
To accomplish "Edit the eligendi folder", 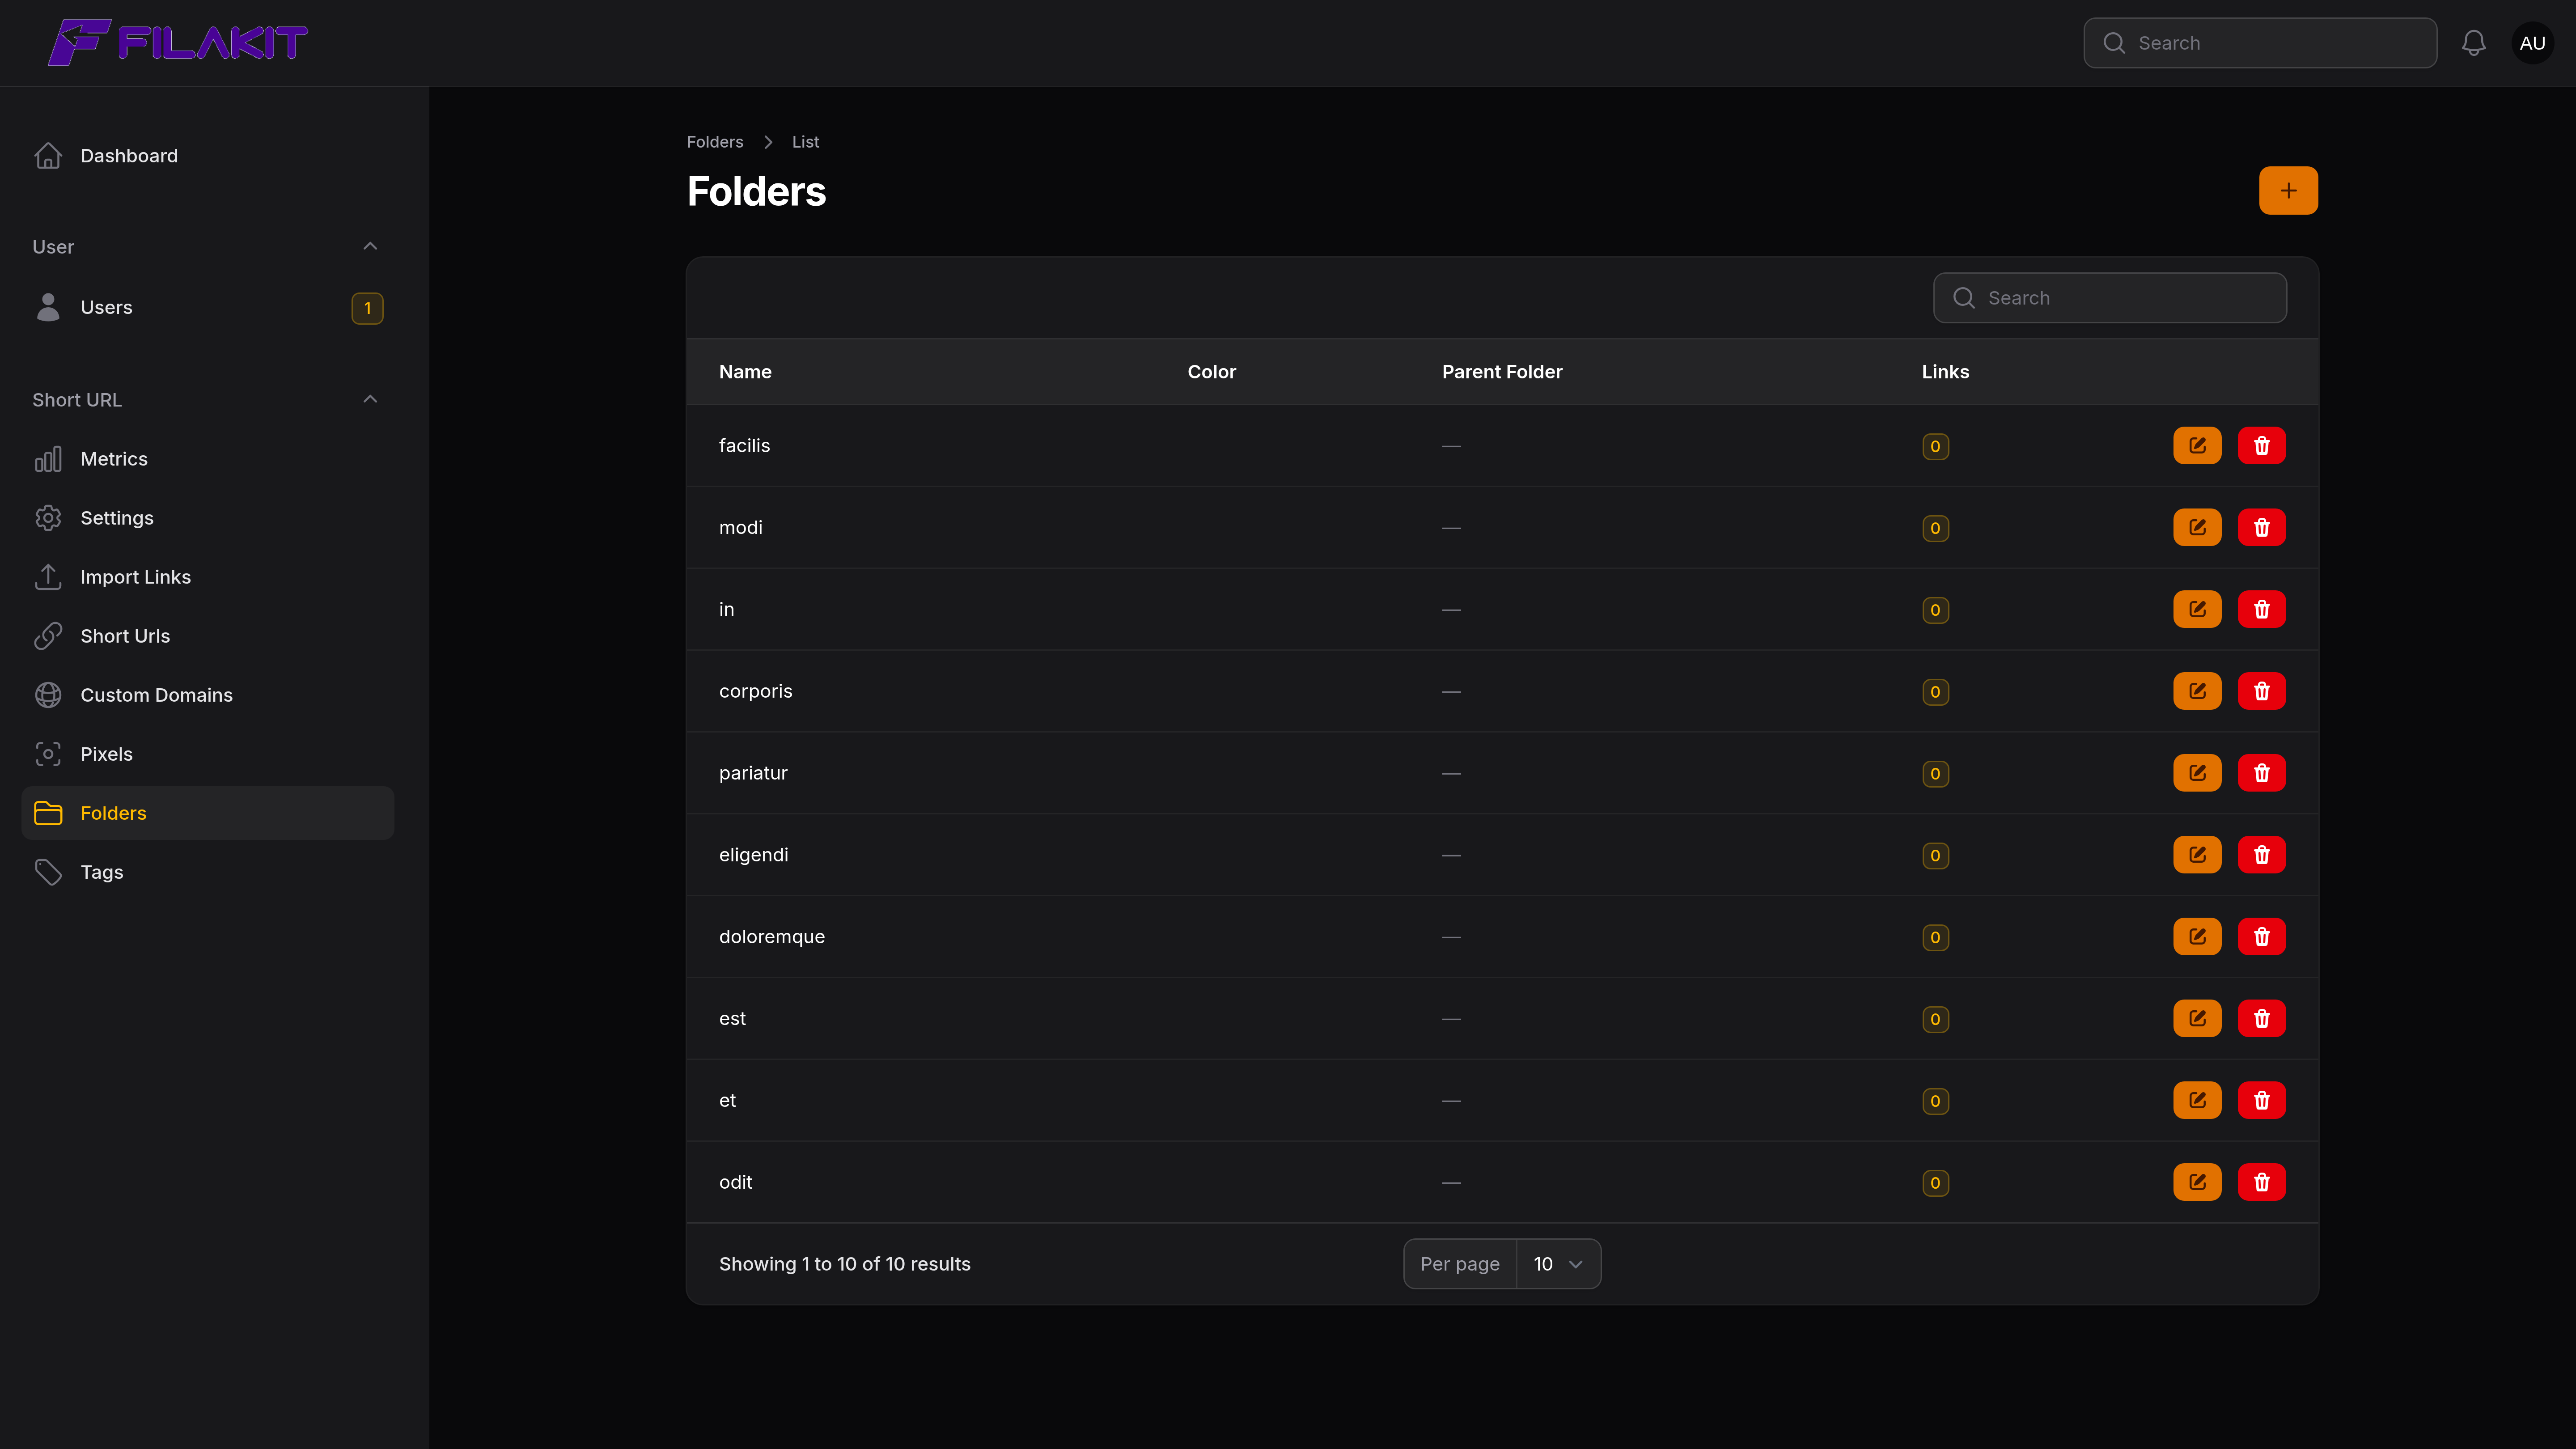I will click(x=2197, y=855).
